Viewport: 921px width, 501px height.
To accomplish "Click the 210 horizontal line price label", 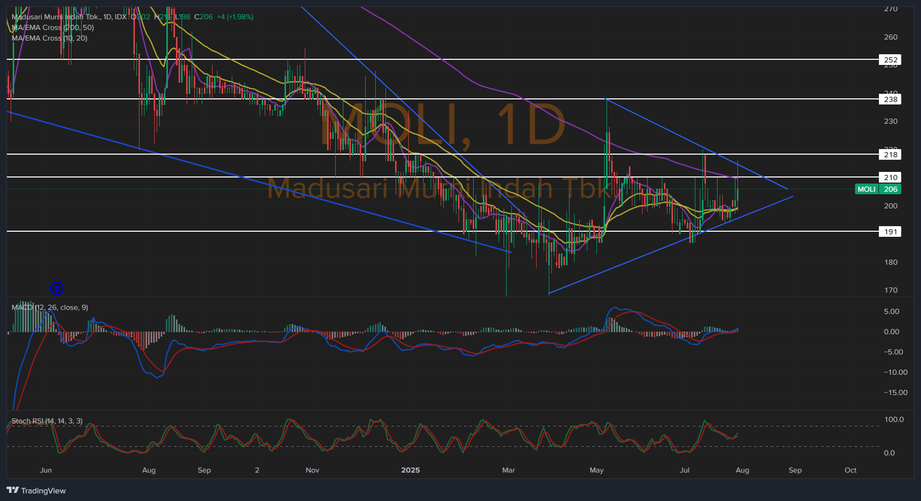I will click(x=891, y=177).
